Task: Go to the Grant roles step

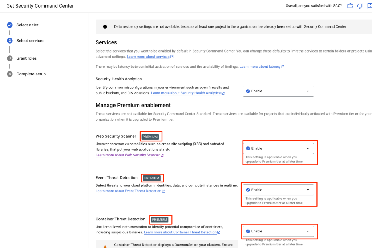Action: 27,58
